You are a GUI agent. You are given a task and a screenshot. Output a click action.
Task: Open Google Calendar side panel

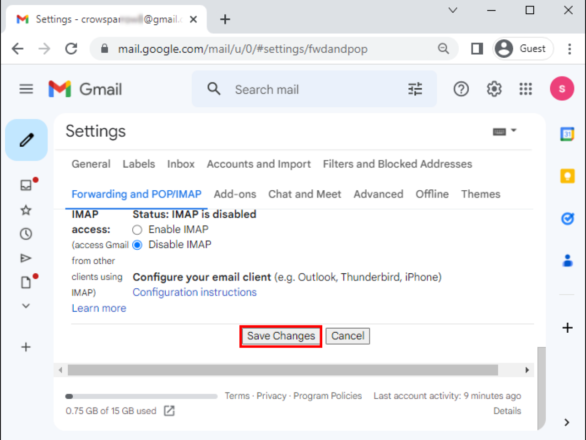click(x=567, y=134)
